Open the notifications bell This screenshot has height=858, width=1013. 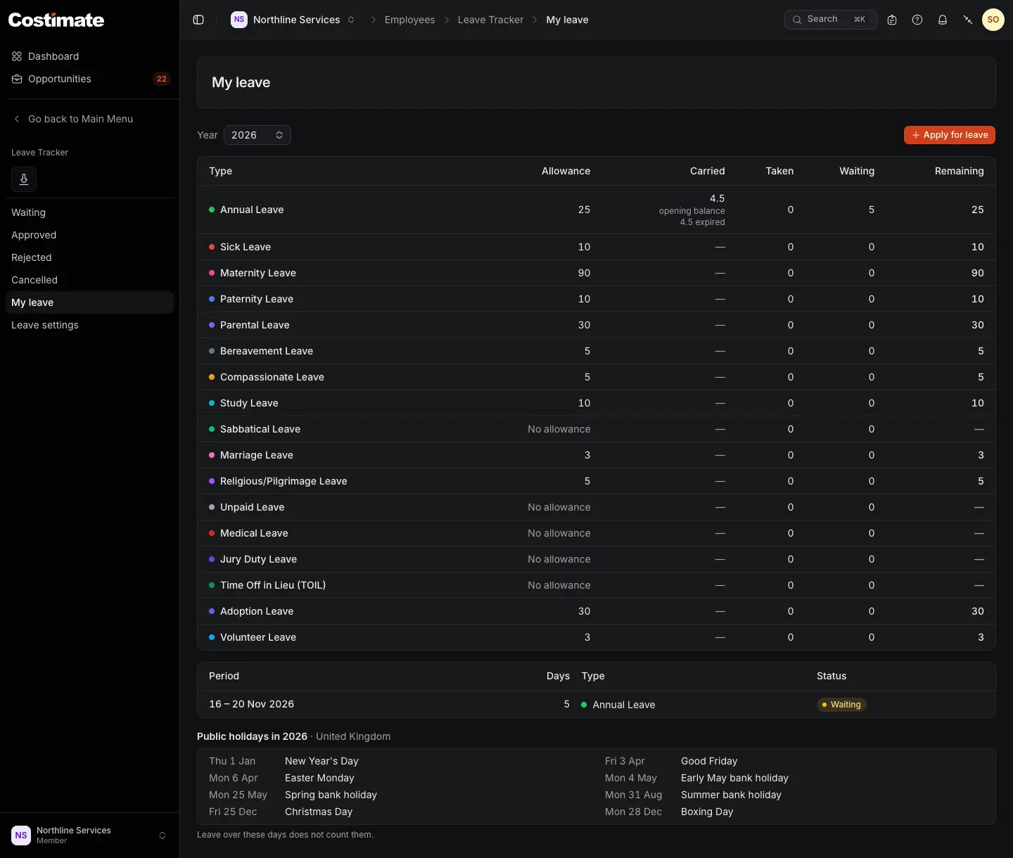943,20
